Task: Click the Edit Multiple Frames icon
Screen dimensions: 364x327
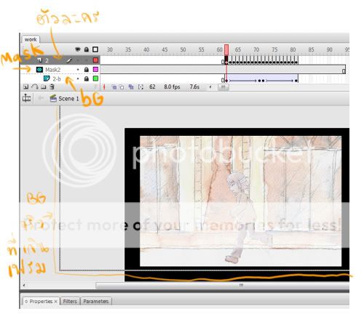Action: pyautogui.click(x=131, y=86)
